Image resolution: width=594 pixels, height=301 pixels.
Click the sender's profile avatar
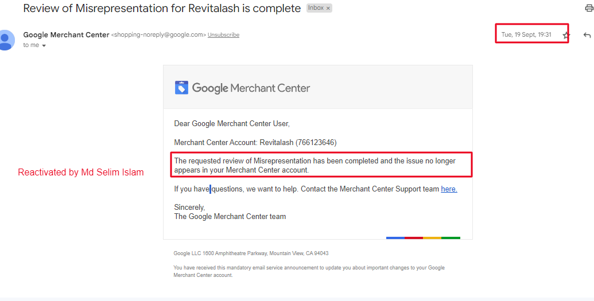[6, 40]
